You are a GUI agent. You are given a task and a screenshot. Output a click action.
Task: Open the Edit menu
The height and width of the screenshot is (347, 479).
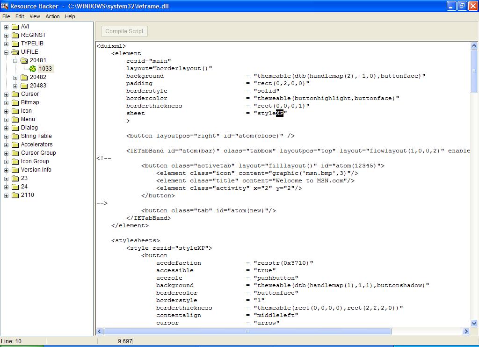click(20, 16)
